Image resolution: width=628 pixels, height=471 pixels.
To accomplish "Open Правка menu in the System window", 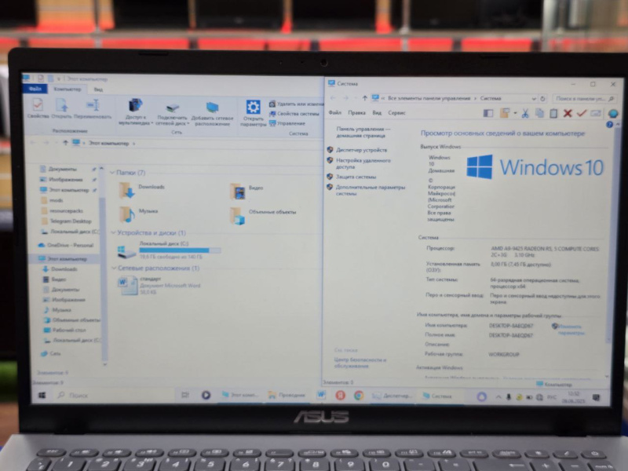I will [x=356, y=113].
